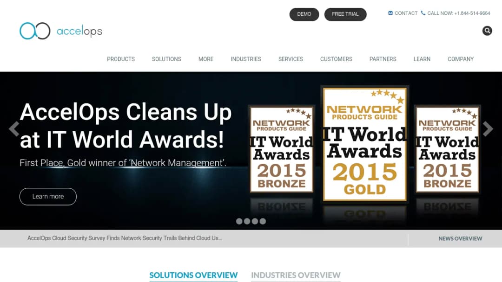The image size is (502, 282).
Task: Open the search magnifier icon
Action: tap(487, 31)
